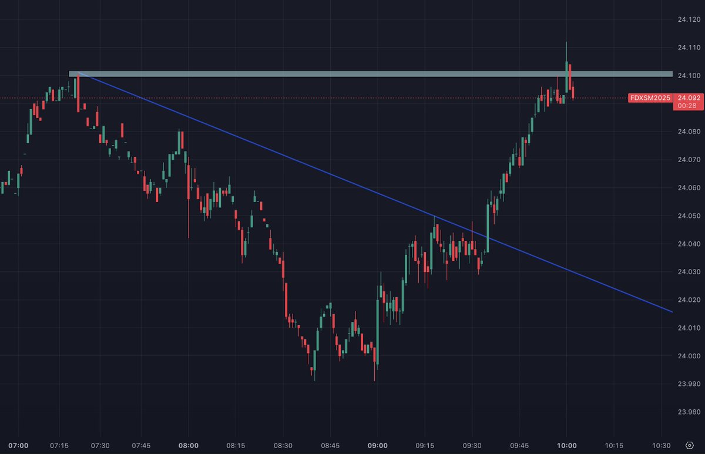Select the FDXSM2025 symbol label

point(650,98)
